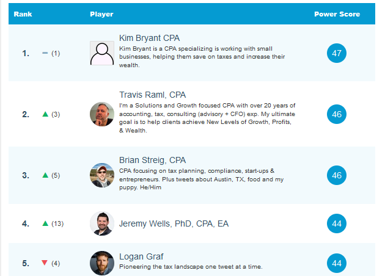Click the green up arrow for rank 2
Screen dimensions: 385x276
point(45,114)
